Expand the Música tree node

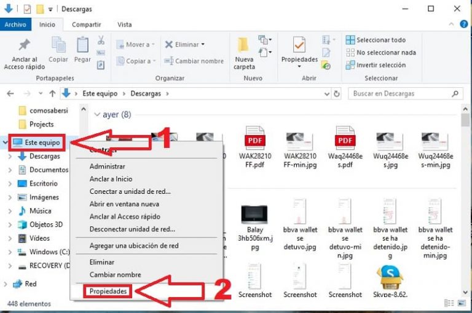pyautogui.click(x=10, y=211)
